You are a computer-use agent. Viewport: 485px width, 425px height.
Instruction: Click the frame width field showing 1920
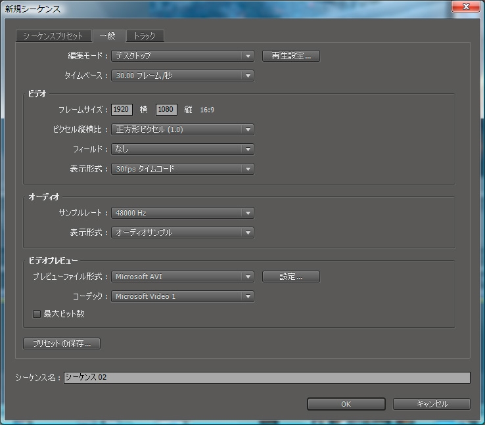122,110
